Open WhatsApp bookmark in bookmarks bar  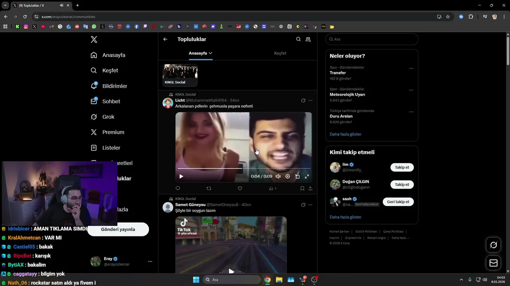coord(94,27)
